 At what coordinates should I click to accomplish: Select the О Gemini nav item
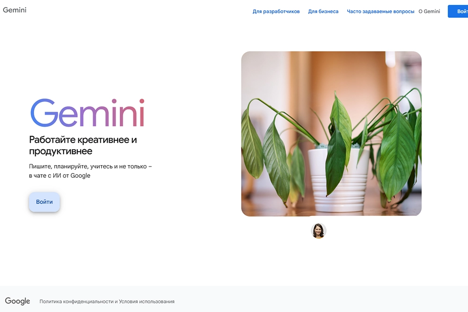(429, 11)
